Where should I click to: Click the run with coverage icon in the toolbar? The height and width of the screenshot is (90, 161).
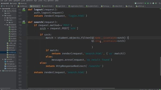point(151,3)
